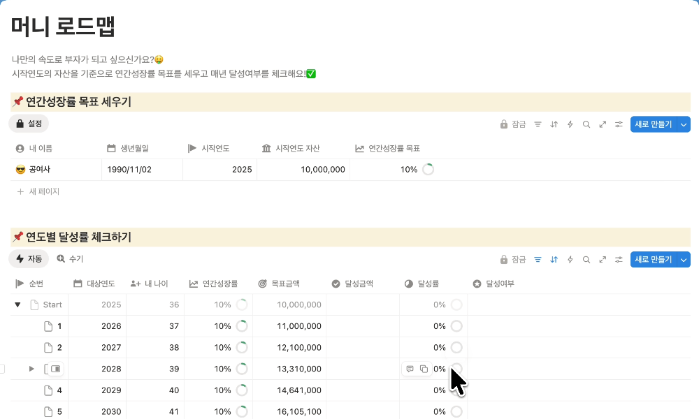Click the 시작연도 자산 cell showing 10,000,000

(322, 170)
